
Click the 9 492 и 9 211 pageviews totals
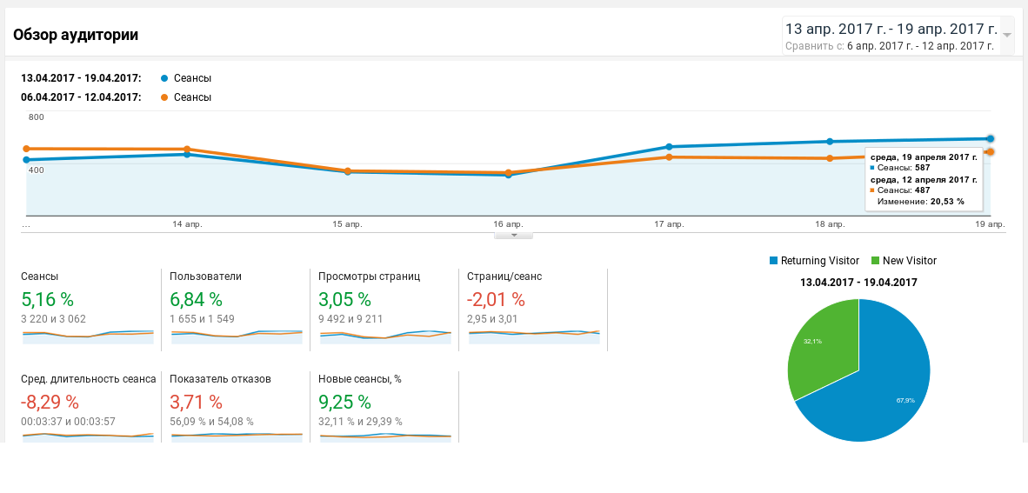click(350, 319)
